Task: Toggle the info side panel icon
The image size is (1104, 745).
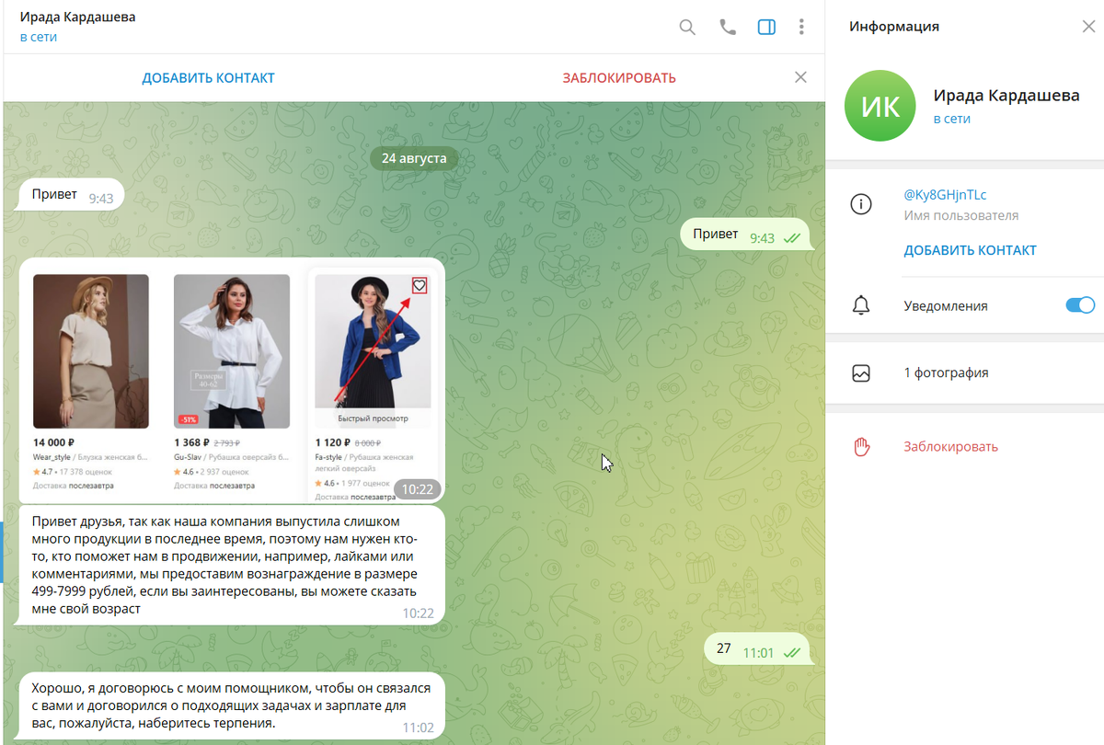Action: (766, 27)
